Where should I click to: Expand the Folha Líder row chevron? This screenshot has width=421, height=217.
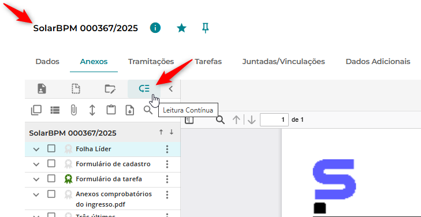point(36,149)
